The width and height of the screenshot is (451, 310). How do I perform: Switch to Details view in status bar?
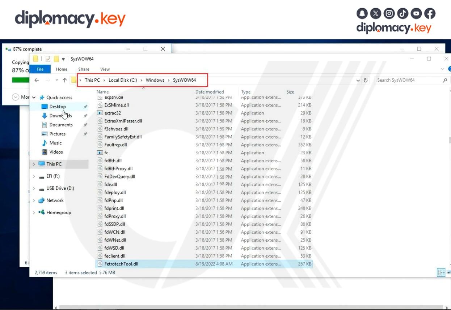tap(441, 272)
